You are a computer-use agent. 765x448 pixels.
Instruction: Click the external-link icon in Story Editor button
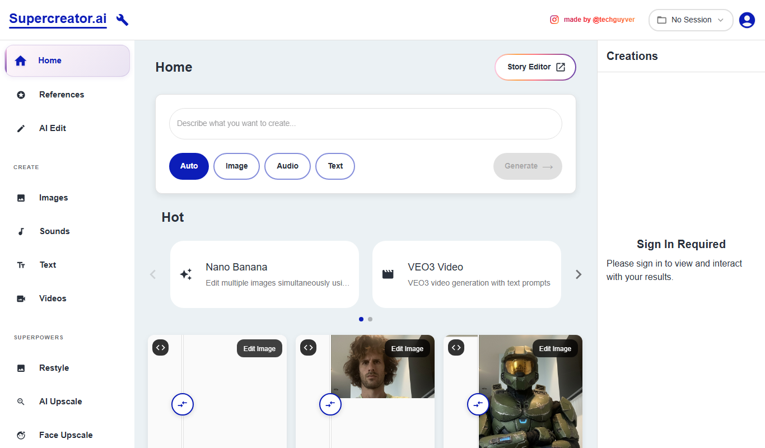[561, 67]
